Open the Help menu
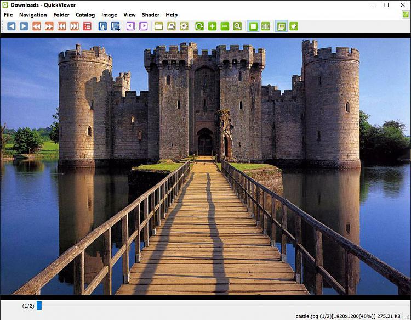The image size is (411, 320). (172, 15)
